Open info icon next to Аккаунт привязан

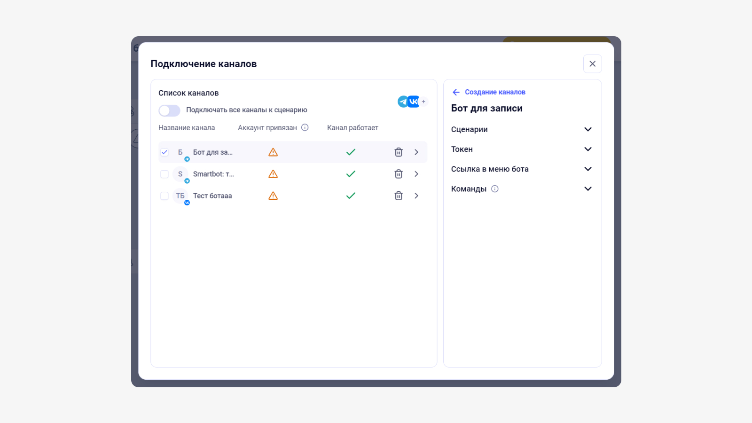point(305,127)
